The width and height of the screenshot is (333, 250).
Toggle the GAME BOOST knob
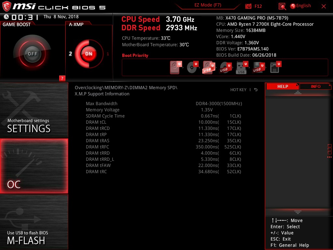tap(32, 54)
